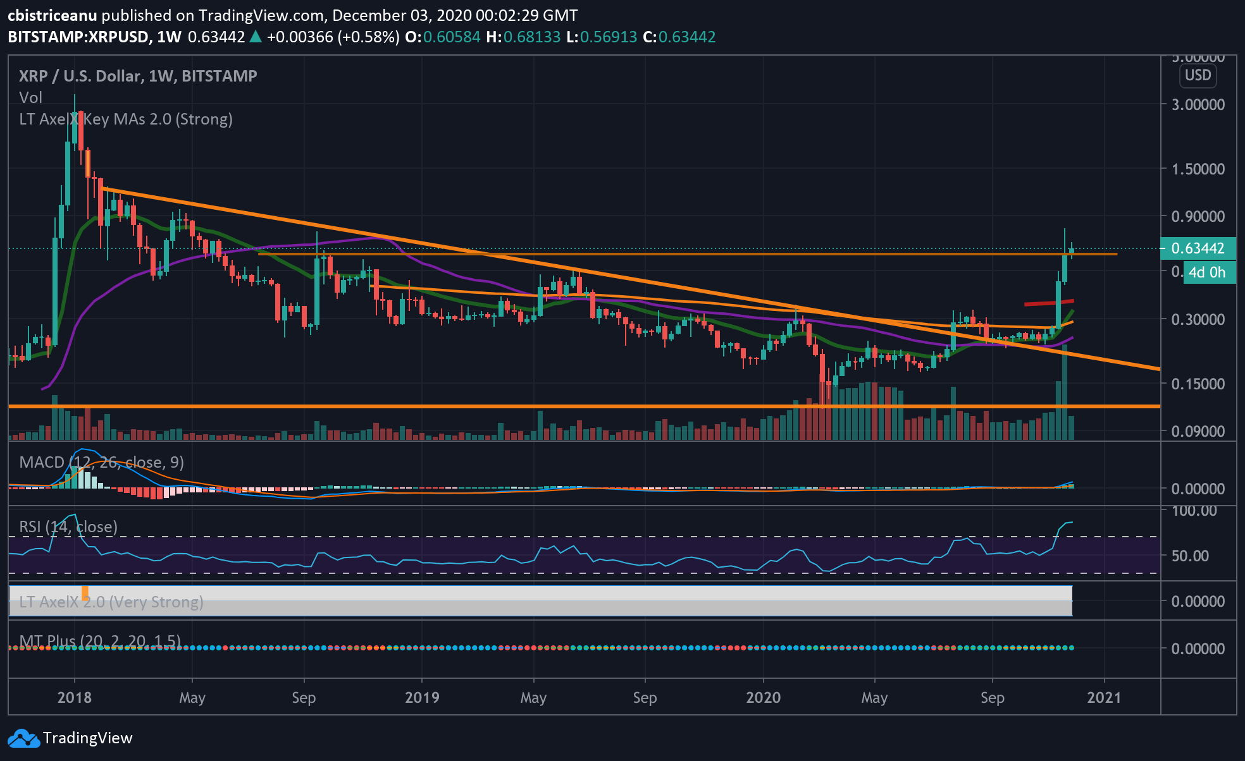Click the LT AxelX Key MAs 2.0 label

(126, 119)
